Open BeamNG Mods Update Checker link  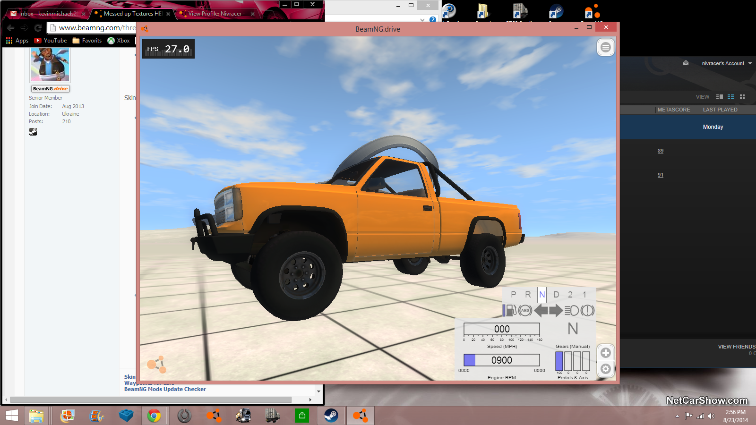165,389
